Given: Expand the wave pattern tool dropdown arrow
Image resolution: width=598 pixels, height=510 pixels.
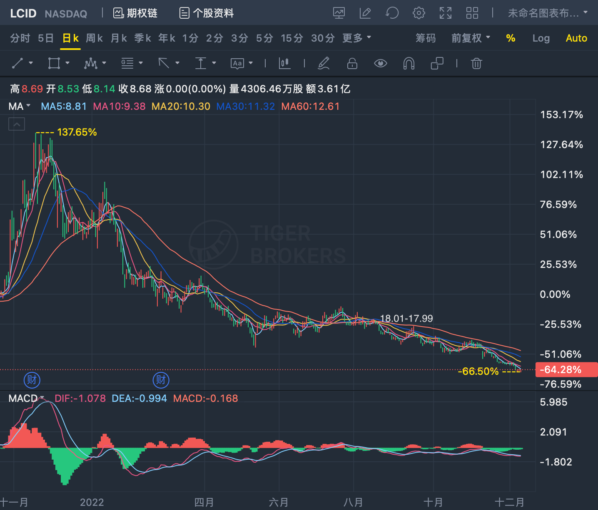Looking at the screenshot, I should click(x=104, y=63).
